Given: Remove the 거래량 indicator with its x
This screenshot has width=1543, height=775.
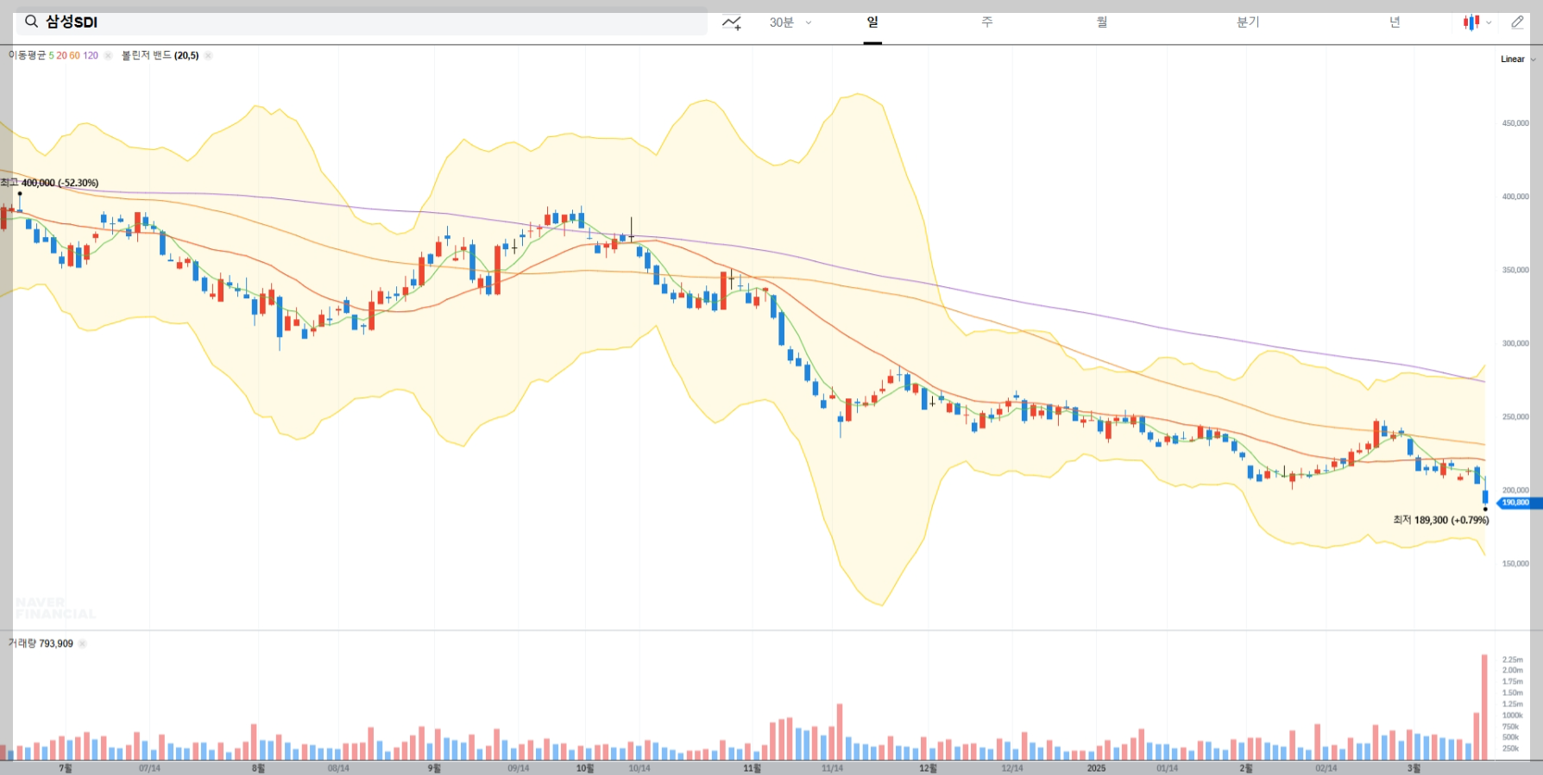Looking at the screenshot, I should coord(83,643).
